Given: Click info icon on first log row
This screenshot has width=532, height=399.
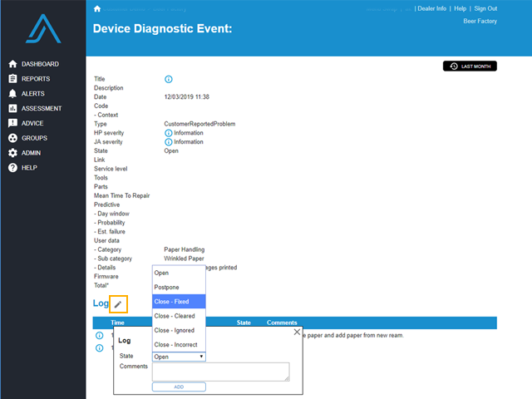Looking at the screenshot, I should (x=99, y=336).
